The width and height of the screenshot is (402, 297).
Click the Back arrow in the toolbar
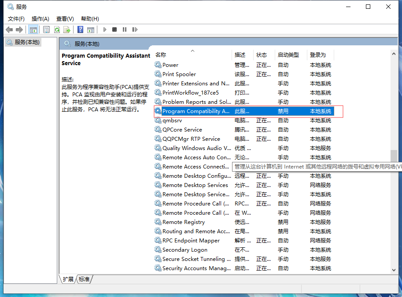[x=9, y=29]
